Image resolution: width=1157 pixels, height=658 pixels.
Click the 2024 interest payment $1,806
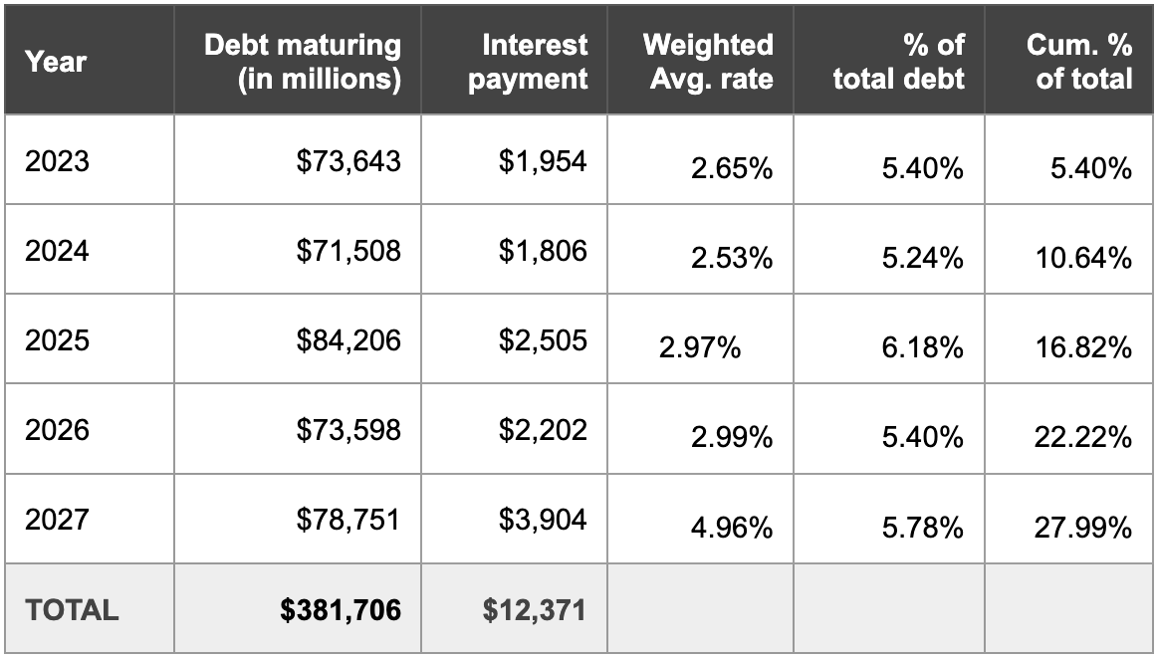click(543, 251)
